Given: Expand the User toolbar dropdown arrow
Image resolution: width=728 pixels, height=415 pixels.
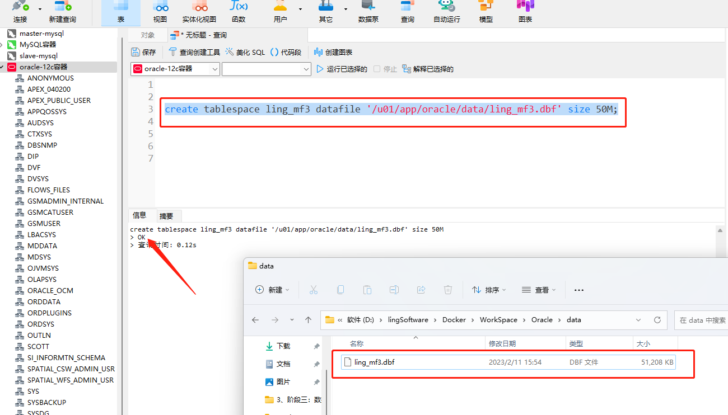Looking at the screenshot, I should [x=300, y=9].
